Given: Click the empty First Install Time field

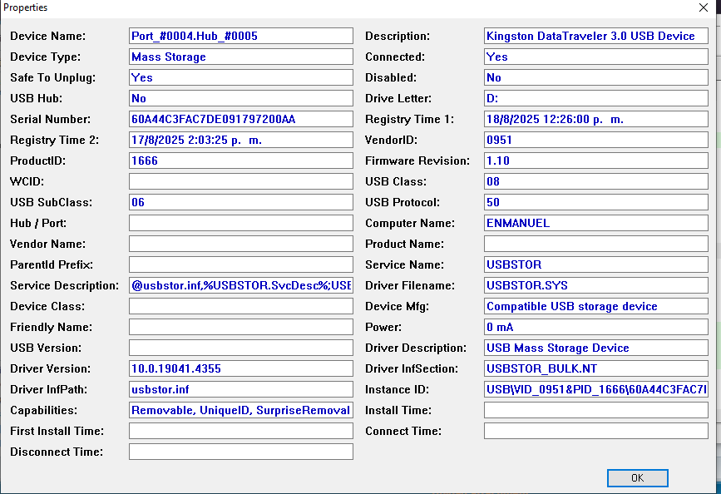Looking at the screenshot, I should tap(241, 431).
